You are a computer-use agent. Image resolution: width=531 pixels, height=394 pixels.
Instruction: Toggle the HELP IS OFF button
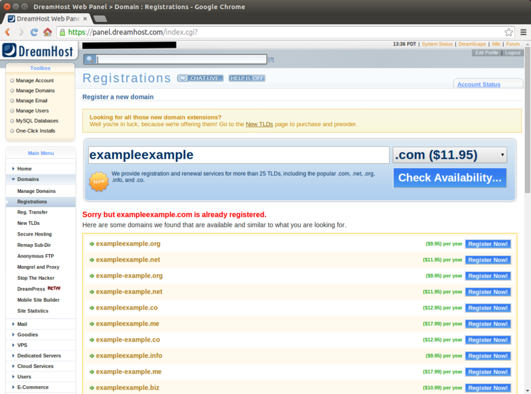[246, 78]
